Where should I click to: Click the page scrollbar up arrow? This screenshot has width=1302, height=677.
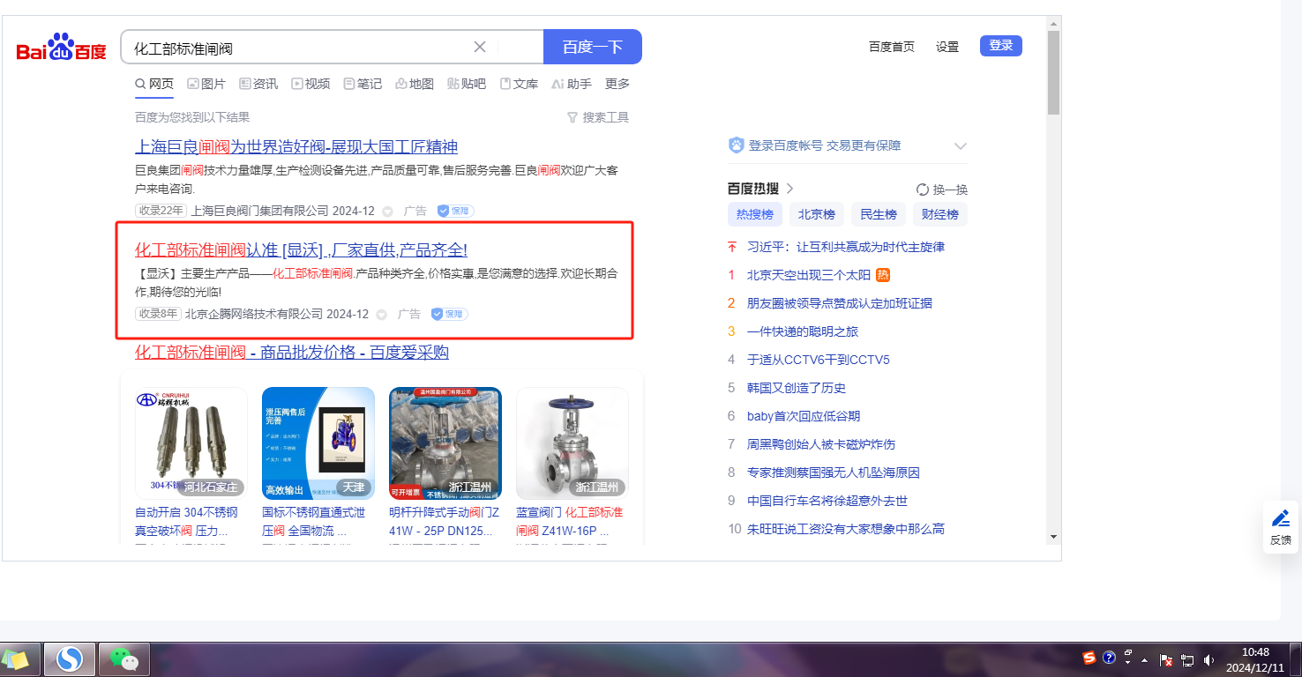click(x=1053, y=22)
